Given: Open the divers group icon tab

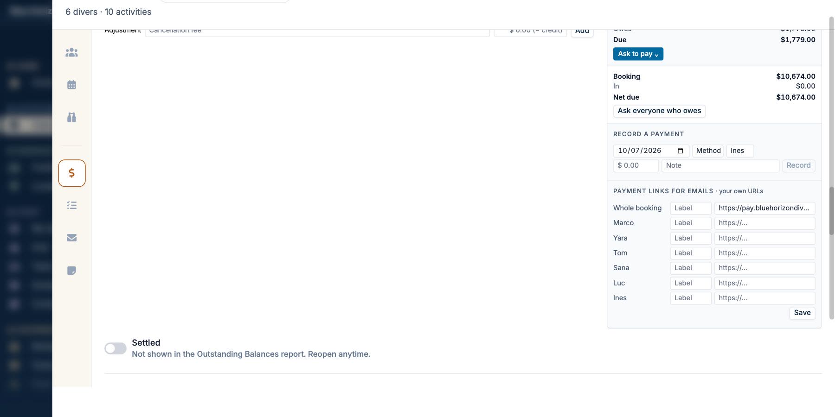Looking at the screenshot, I should [x=71, y=53].
